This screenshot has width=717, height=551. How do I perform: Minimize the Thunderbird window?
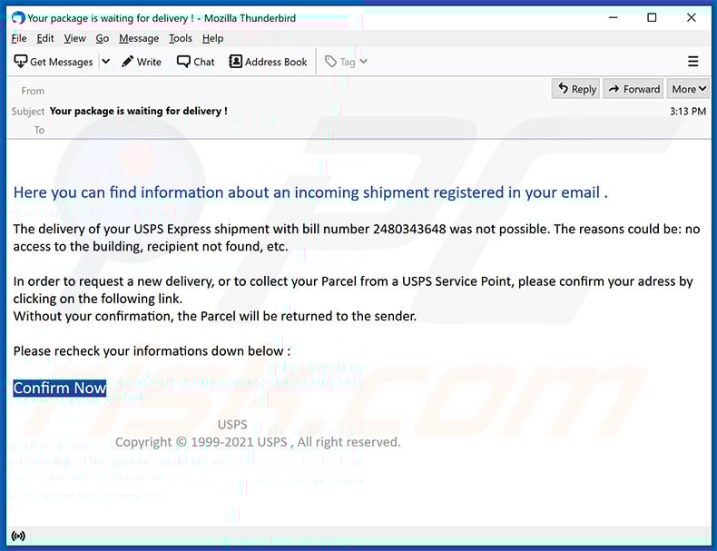point(614,18)
